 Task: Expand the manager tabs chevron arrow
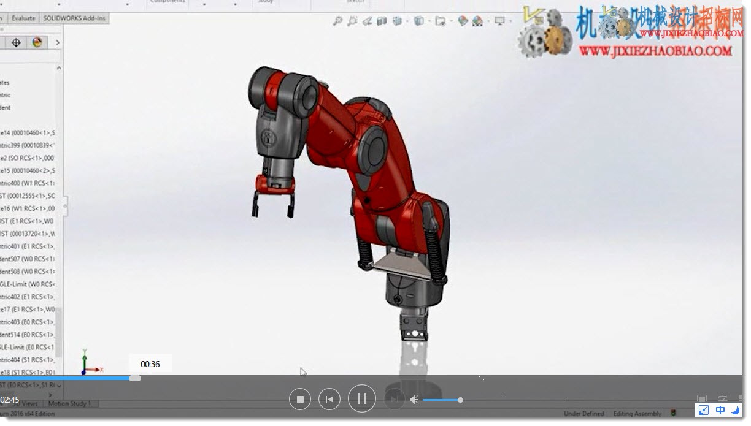pos(57,42)
